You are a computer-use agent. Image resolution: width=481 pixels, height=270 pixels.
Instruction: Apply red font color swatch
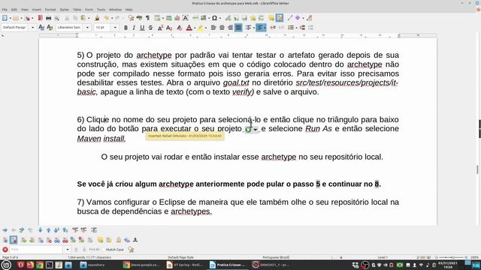point(189,28)
